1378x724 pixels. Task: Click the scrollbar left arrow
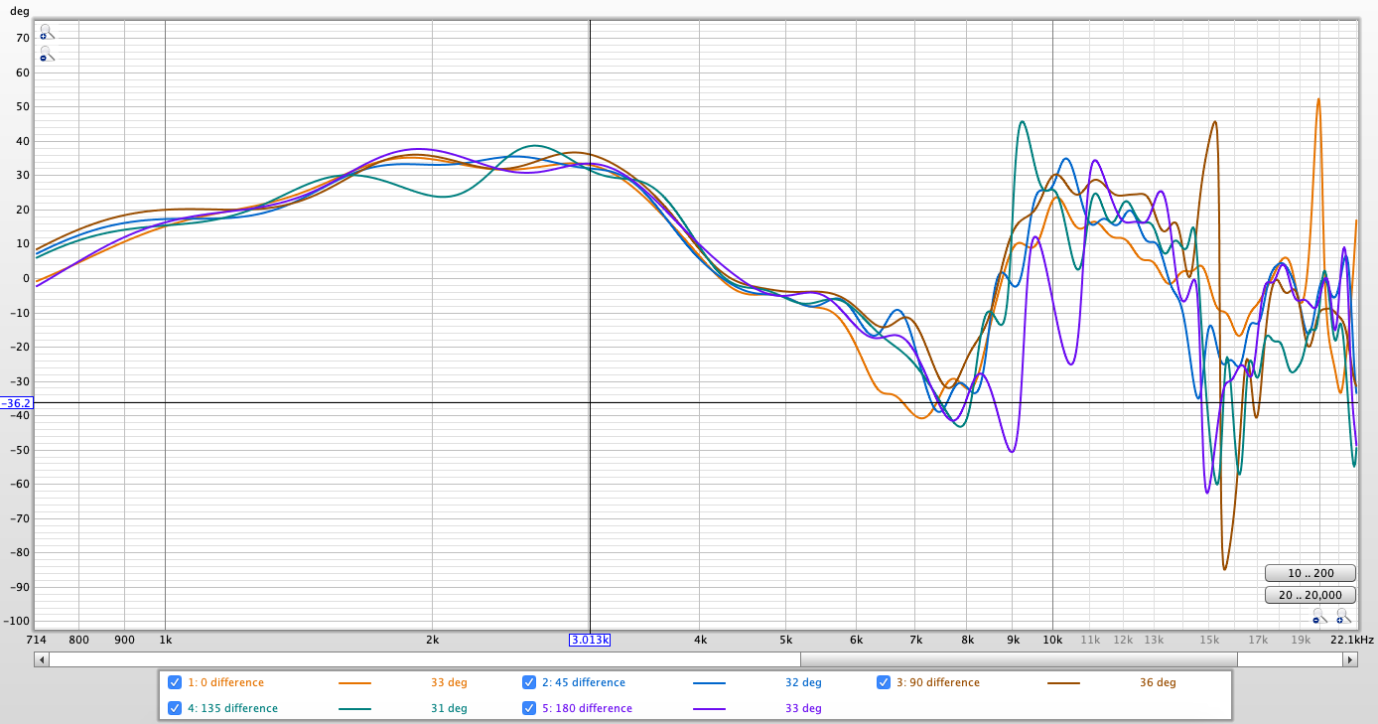[x=41, y=659]
